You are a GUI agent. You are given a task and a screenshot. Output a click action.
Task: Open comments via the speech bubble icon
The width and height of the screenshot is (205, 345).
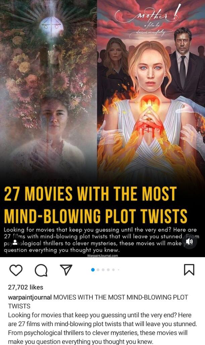tap(41, 270)
